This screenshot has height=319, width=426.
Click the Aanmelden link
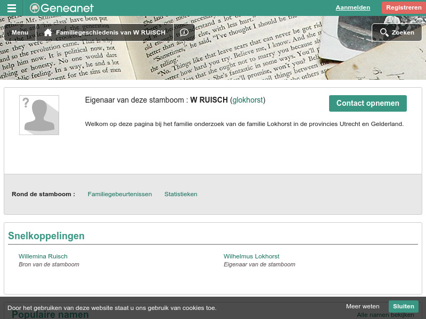coord(353,7)
